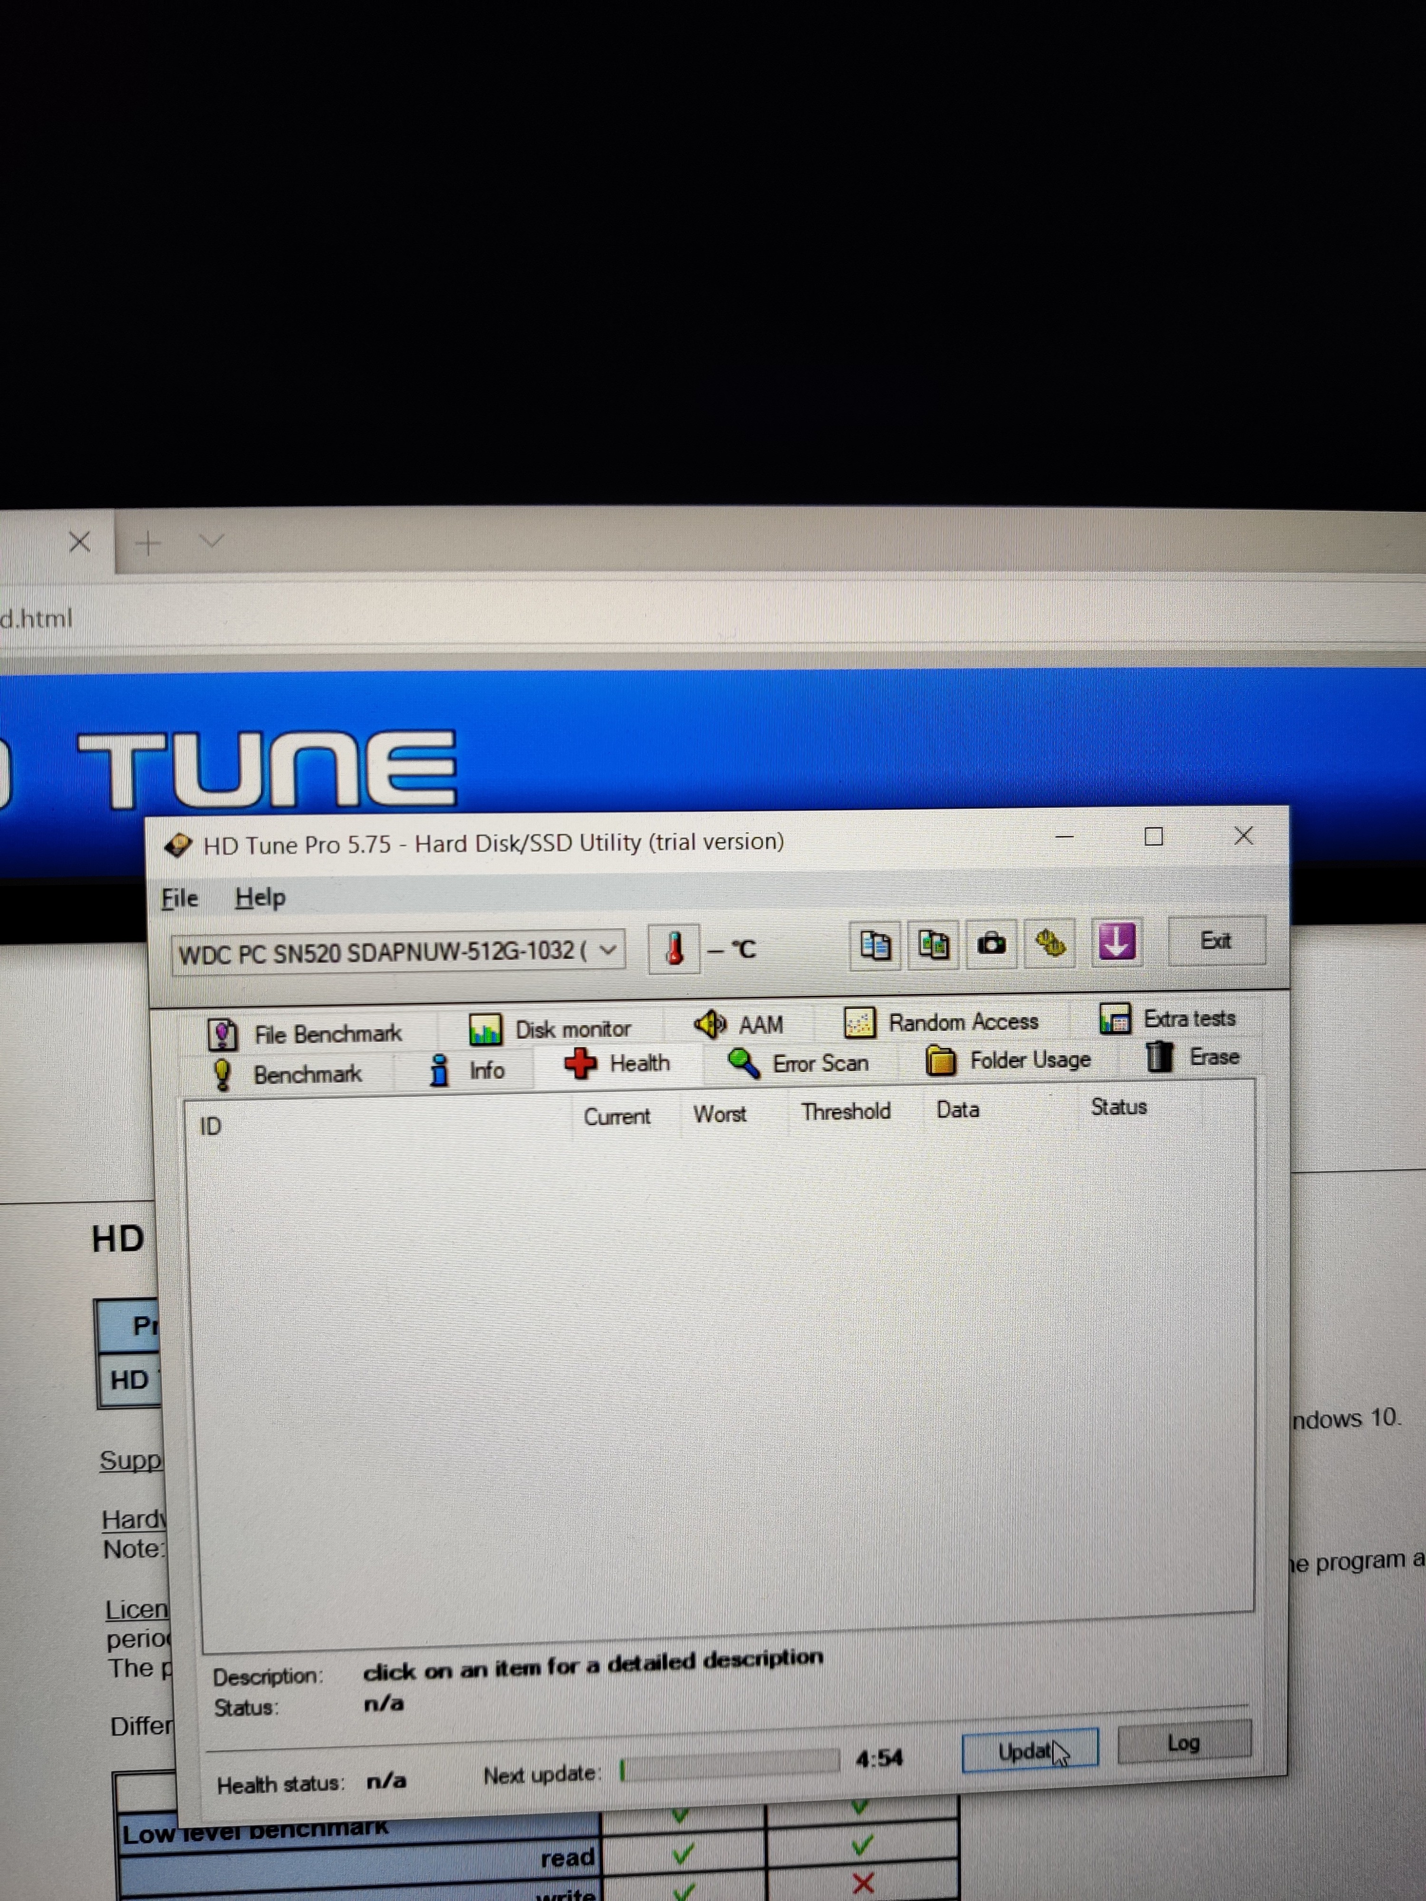The image size is (1426, 1901).
Task: Click the Log button
Action: point(1184,1743)
